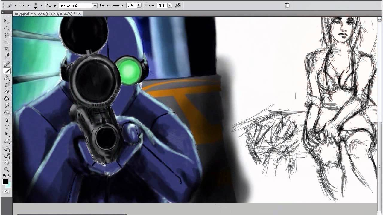Select the Eyedropper tool
This screenshot has height=215, width=383.
(7, 56)
